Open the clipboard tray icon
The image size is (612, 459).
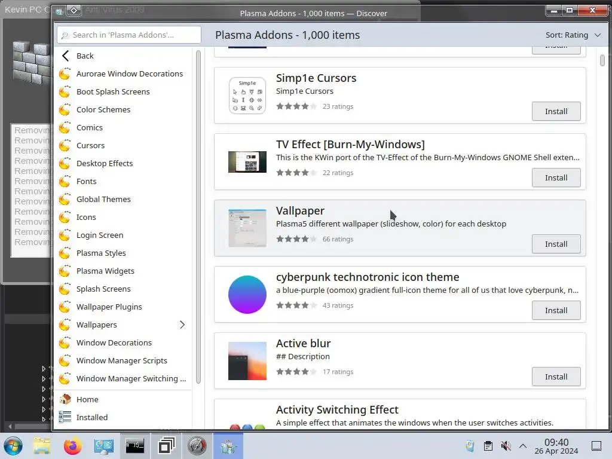[x=488, y=446]
